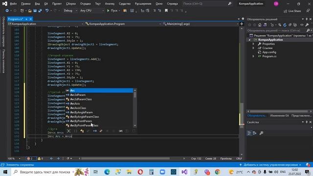Screen dimensions: 313x176
Task: Click the Switch Views icon in Solution Explorer
Action: (x=265, y=25)
